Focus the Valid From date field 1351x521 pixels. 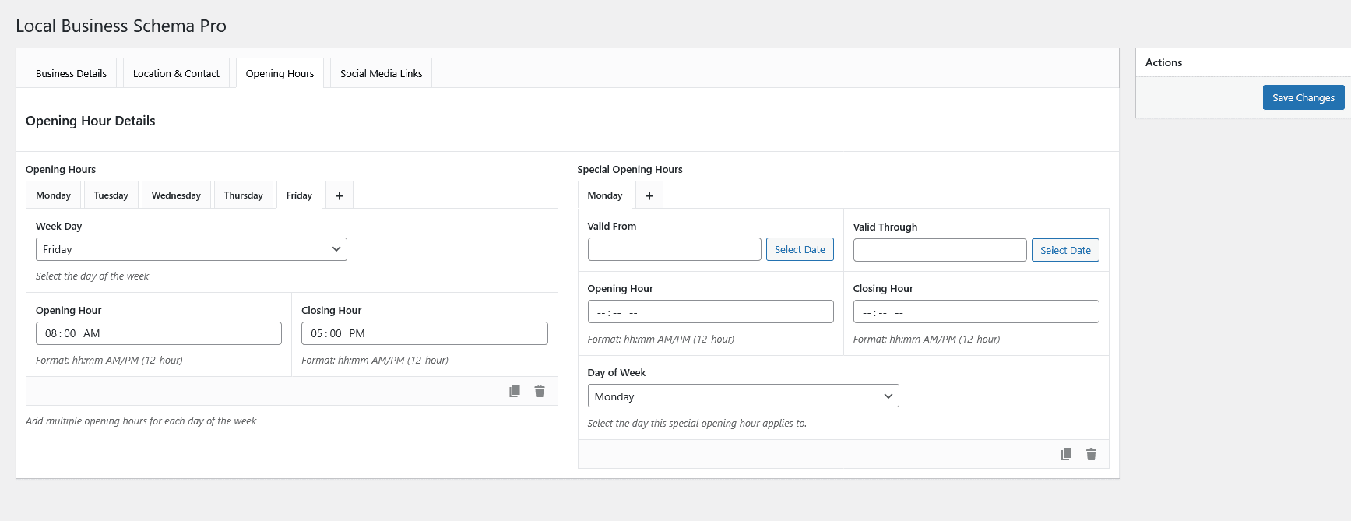click(x=674, y=250)
